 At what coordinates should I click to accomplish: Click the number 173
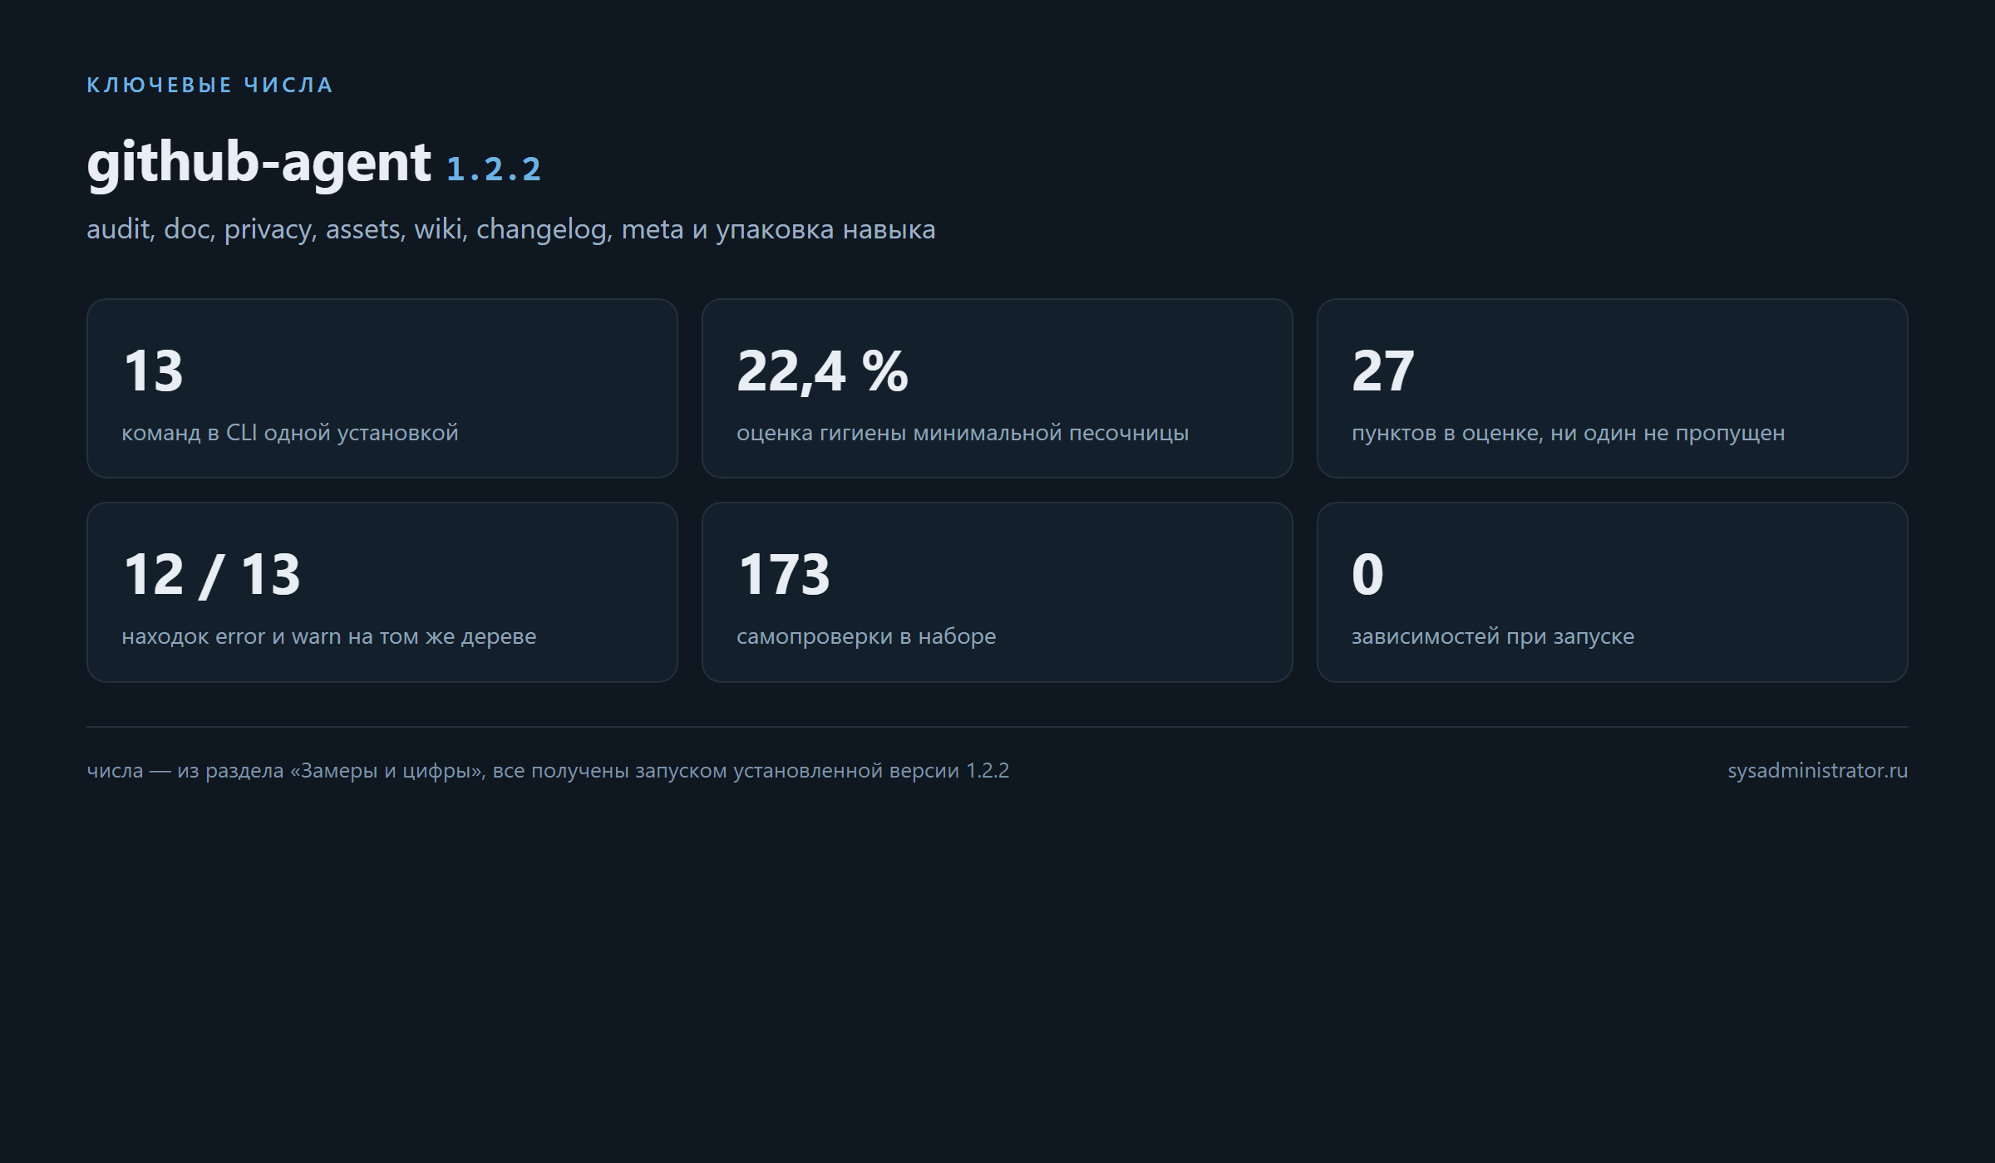[x=784, y=574]
